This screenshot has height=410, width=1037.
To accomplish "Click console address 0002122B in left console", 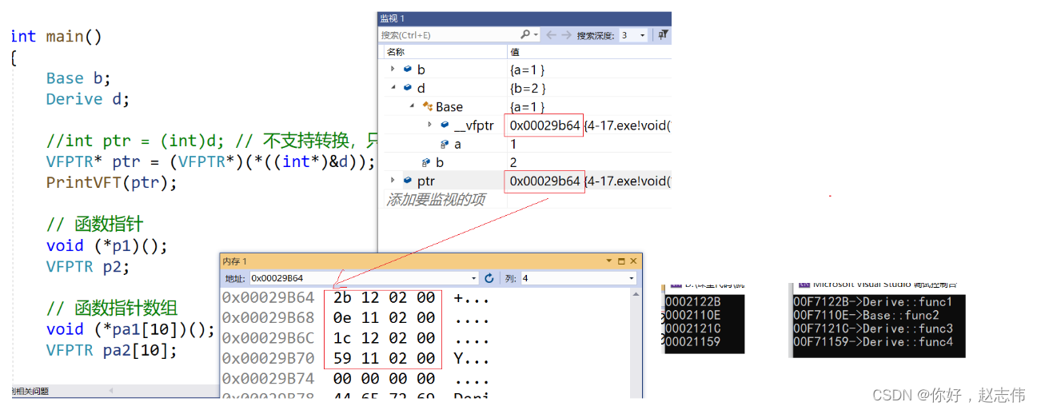I will (692, 302).
